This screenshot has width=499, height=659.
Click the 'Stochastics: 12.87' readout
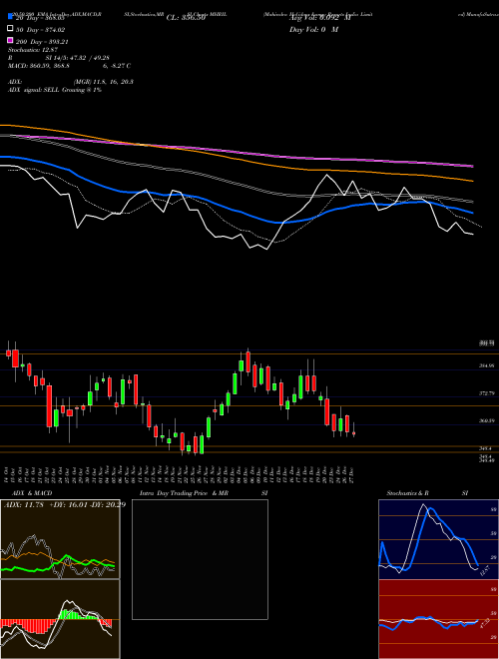(33, 50)
